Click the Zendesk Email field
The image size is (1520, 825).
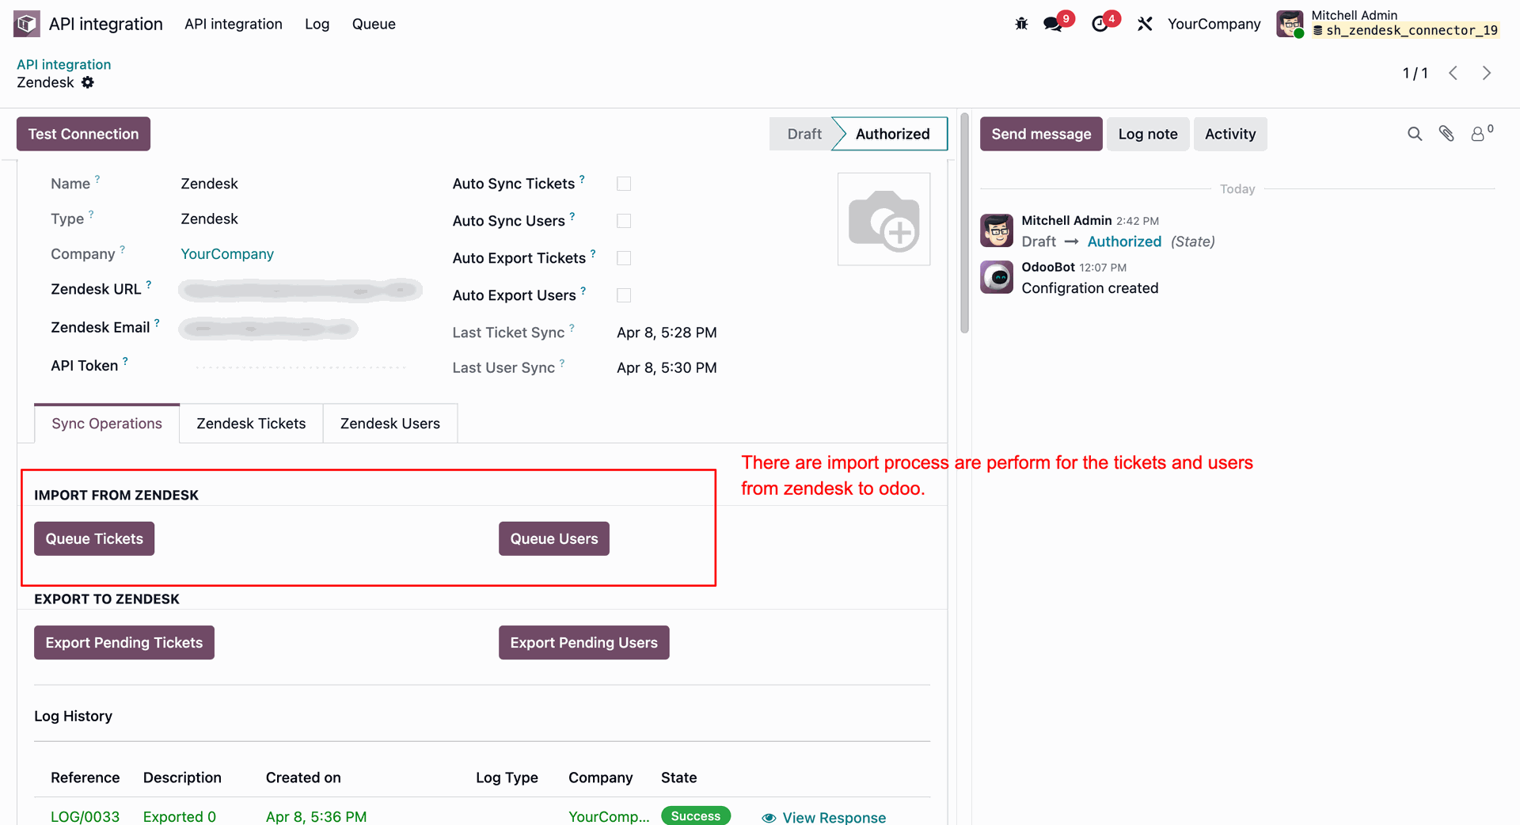(268, 328)
